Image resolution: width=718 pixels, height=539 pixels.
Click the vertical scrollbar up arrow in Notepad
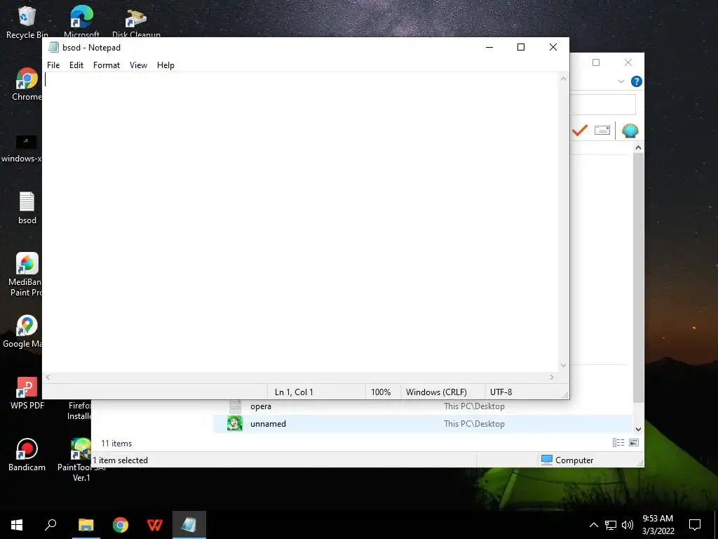click(x=563, y=79)
